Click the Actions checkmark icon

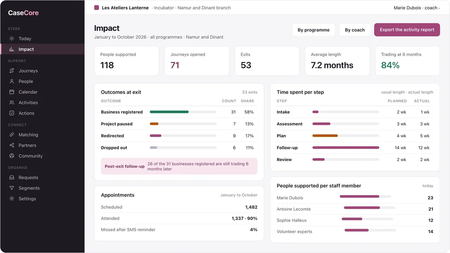pos(12,113)
